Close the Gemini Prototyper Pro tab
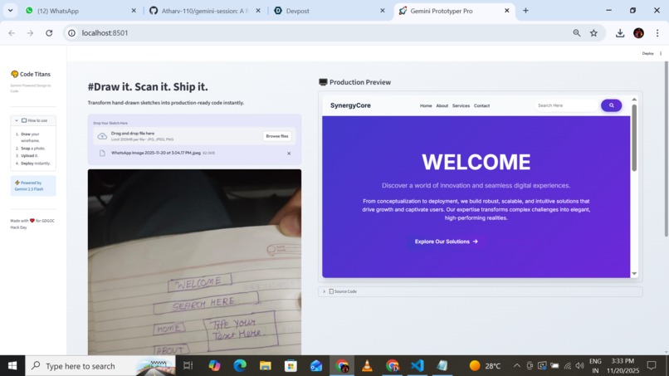This screenshot has width=669, height=376. [507, 11]
